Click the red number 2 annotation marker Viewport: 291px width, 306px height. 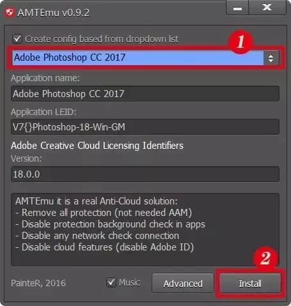(265, 258)
